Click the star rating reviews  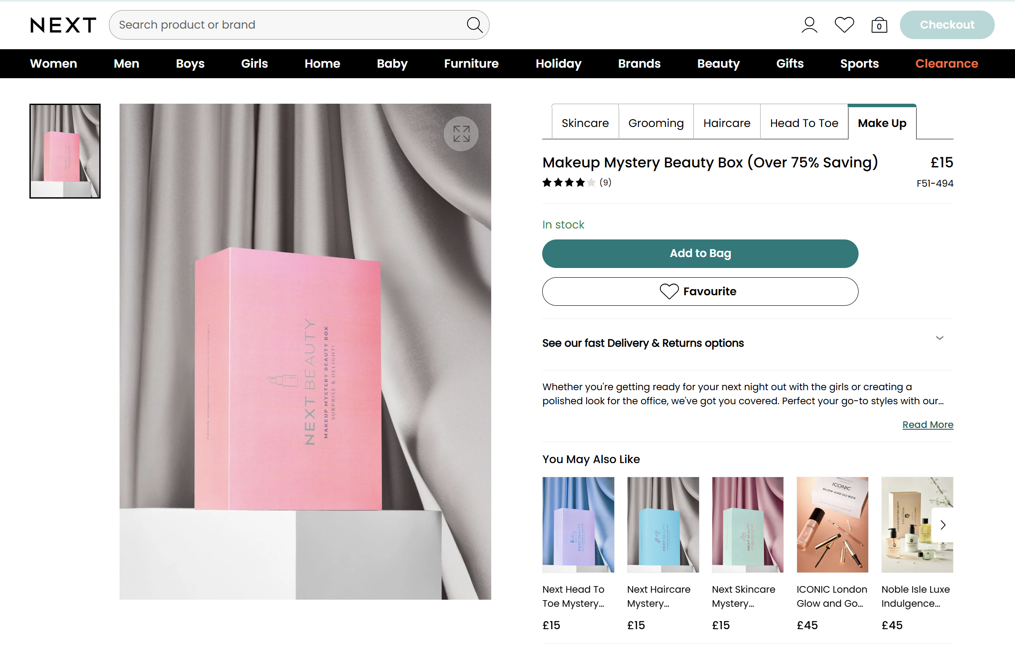576,183
